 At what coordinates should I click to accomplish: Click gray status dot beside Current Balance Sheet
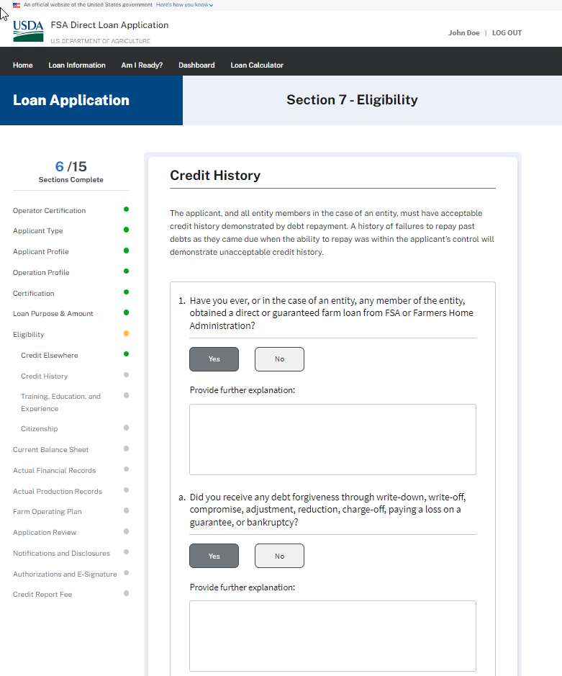pos(126,449)
